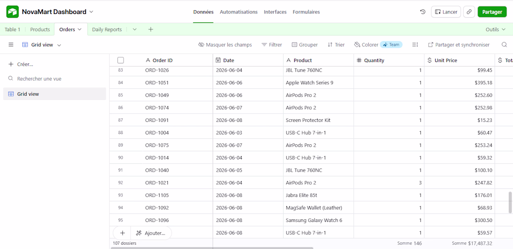Select the ORD-1026 cell

(x=178, y=70)
